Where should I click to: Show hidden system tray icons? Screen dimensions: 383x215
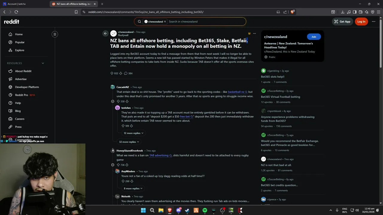pyautogui.click(x=331, y=210)
